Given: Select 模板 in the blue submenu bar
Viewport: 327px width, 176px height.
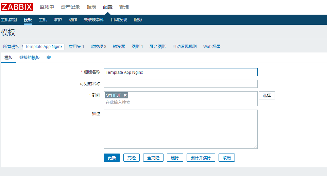Looking at the screenshot, I should pos(28,20).
